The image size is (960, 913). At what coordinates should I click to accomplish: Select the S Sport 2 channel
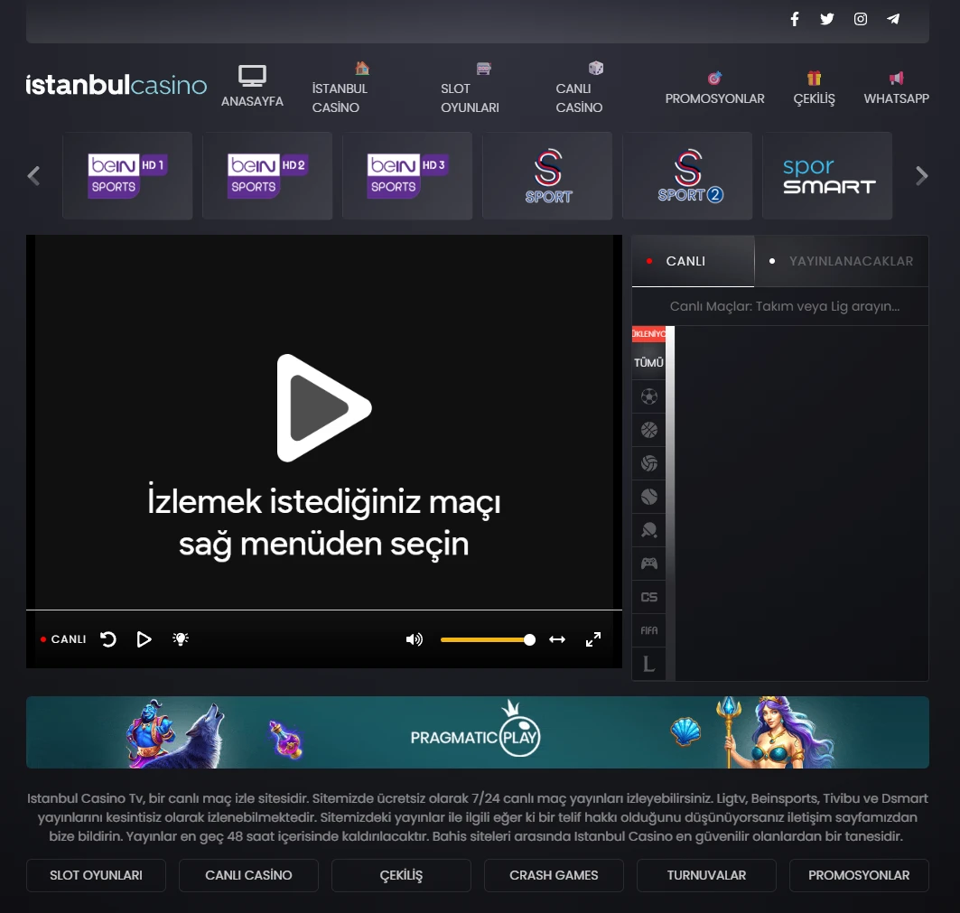[687, 176]
